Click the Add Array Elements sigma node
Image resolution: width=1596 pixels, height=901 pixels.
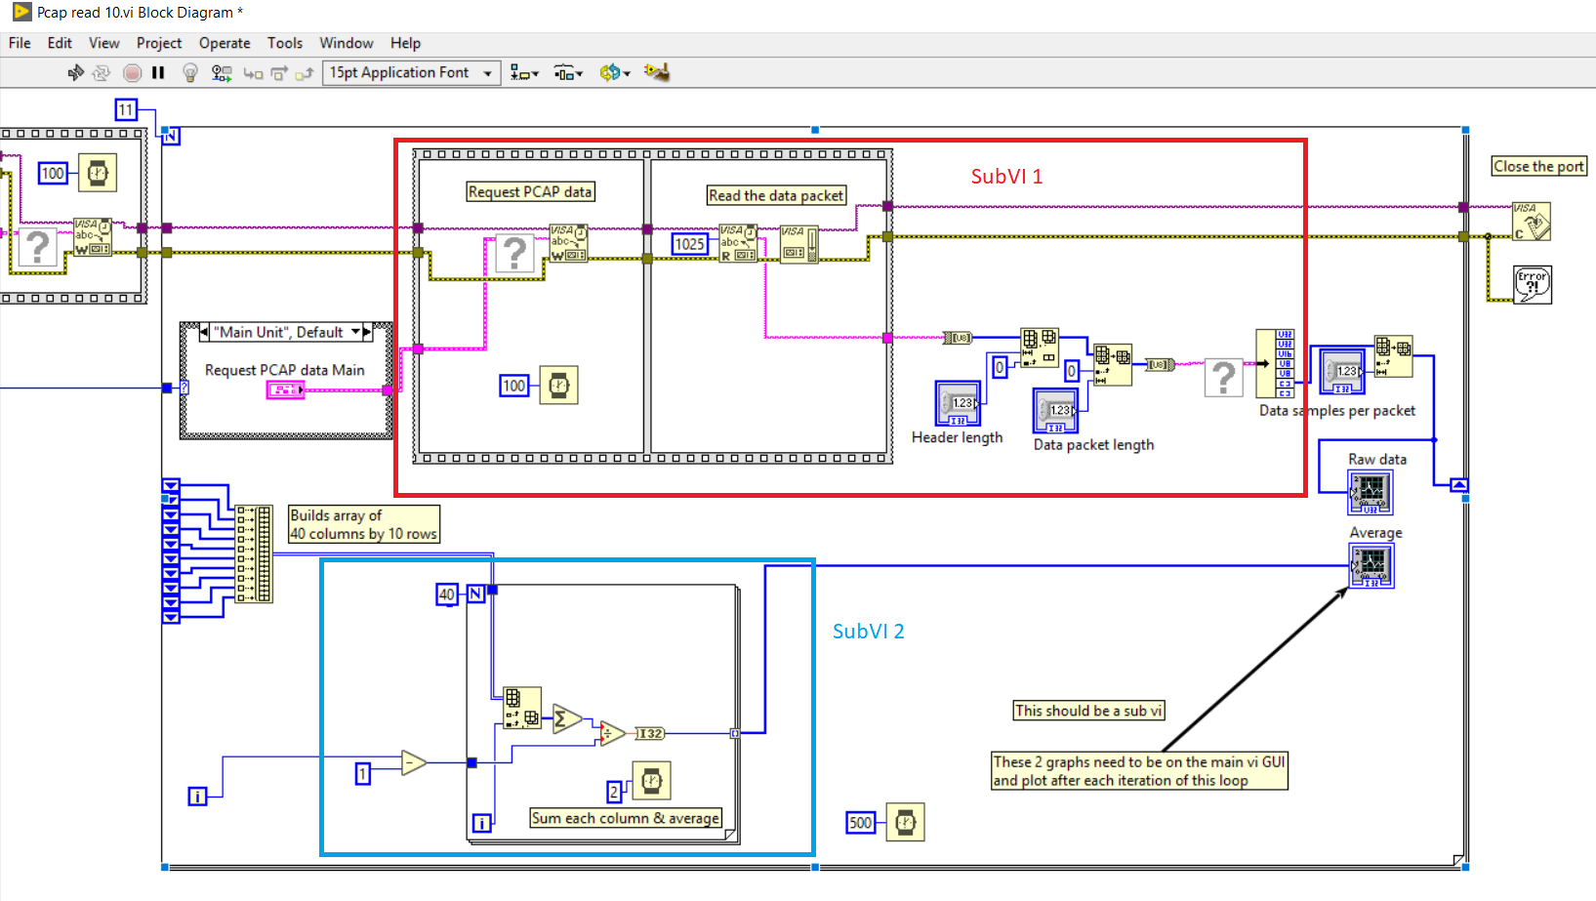click(x=567, y=720)
